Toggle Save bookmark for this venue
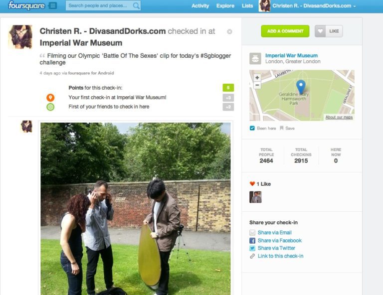This screenshot has width=383, height=295. tap(287, 128)
